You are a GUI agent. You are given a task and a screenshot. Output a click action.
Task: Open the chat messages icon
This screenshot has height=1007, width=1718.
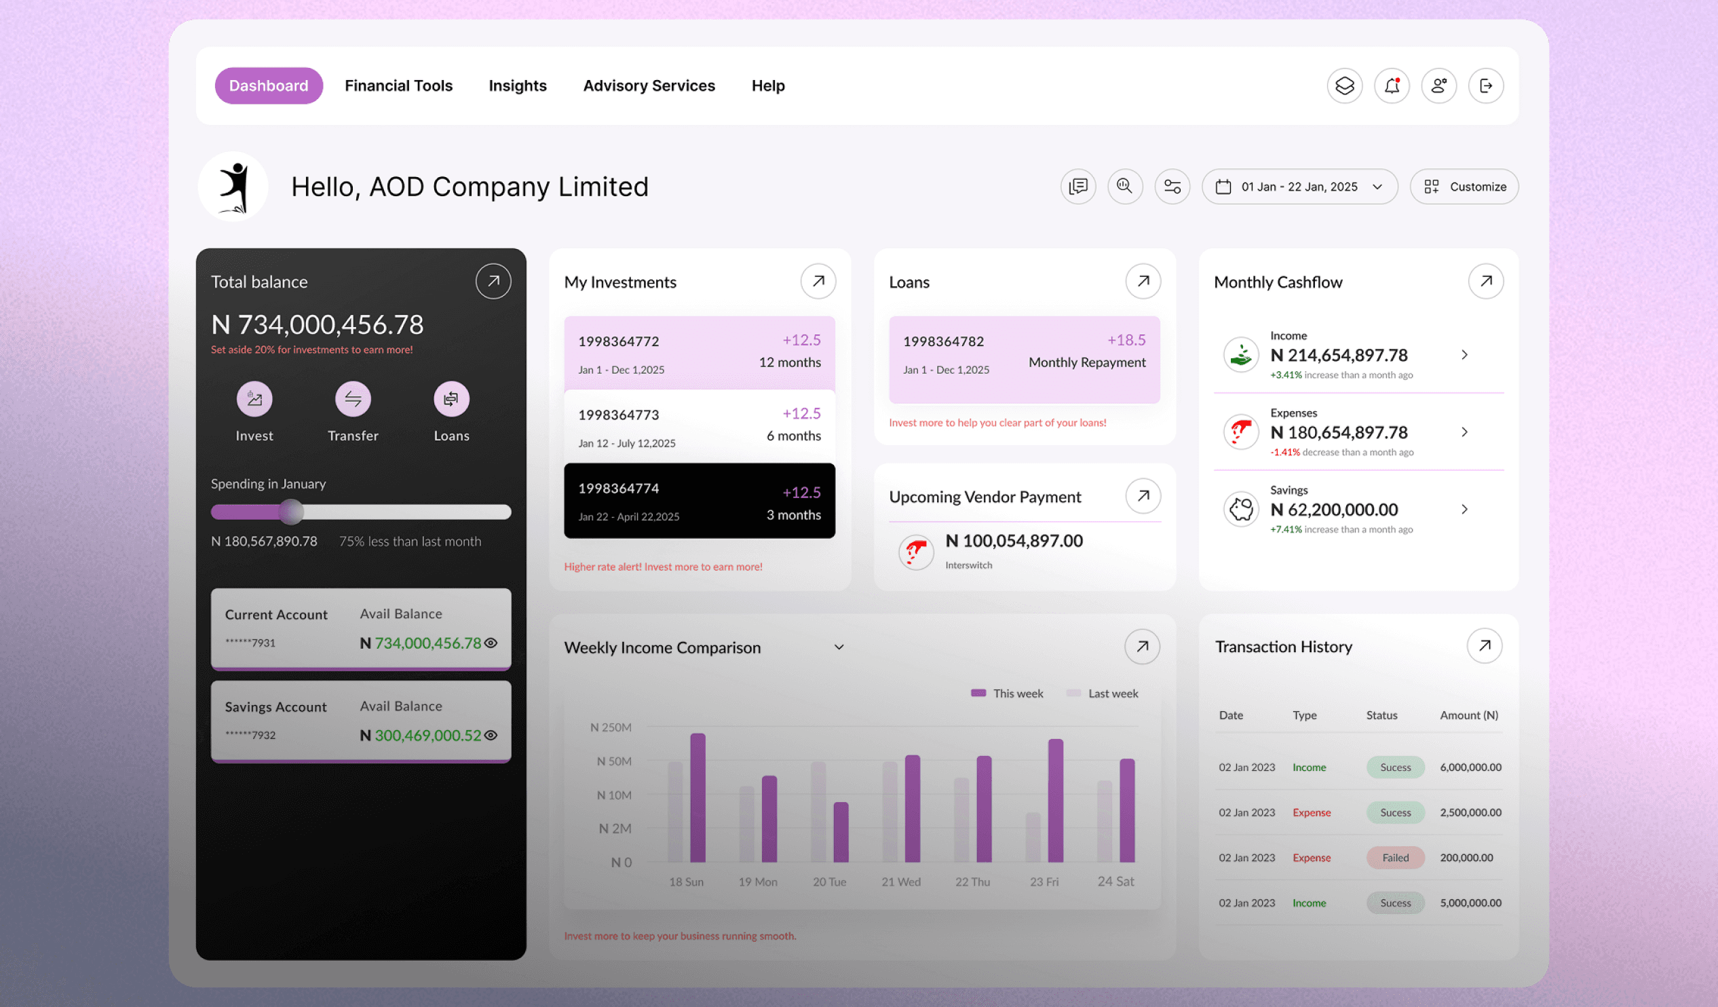[x=1078, y=187]
